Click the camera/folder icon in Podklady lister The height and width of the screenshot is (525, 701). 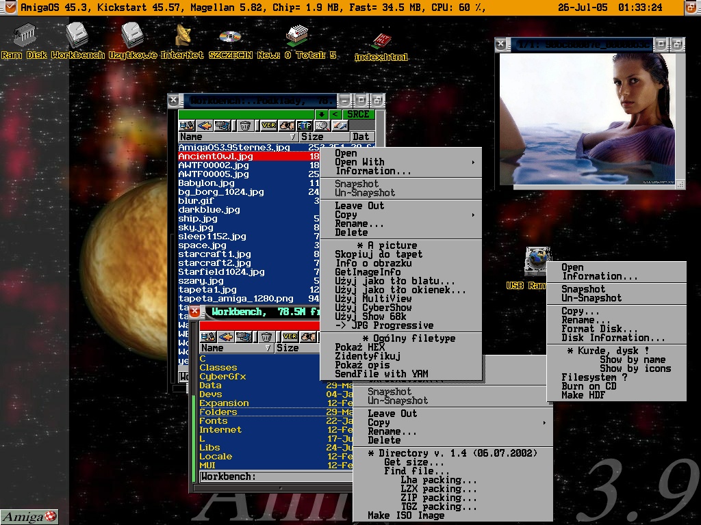222,126
